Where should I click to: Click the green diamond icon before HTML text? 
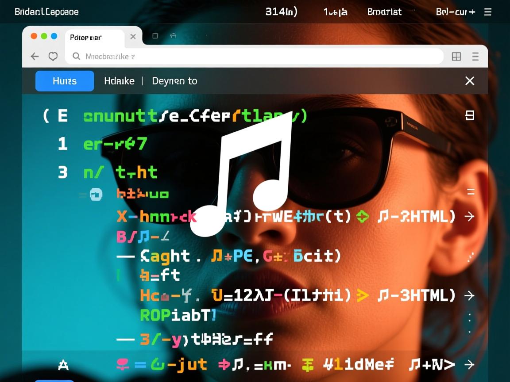pyautogui.click(x=363, y=216)
